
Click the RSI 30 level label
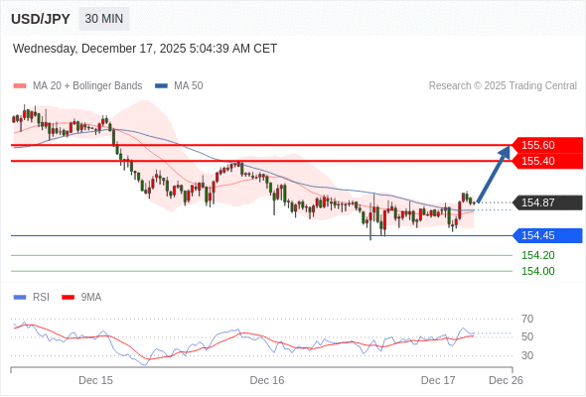[x=527, y=355]
